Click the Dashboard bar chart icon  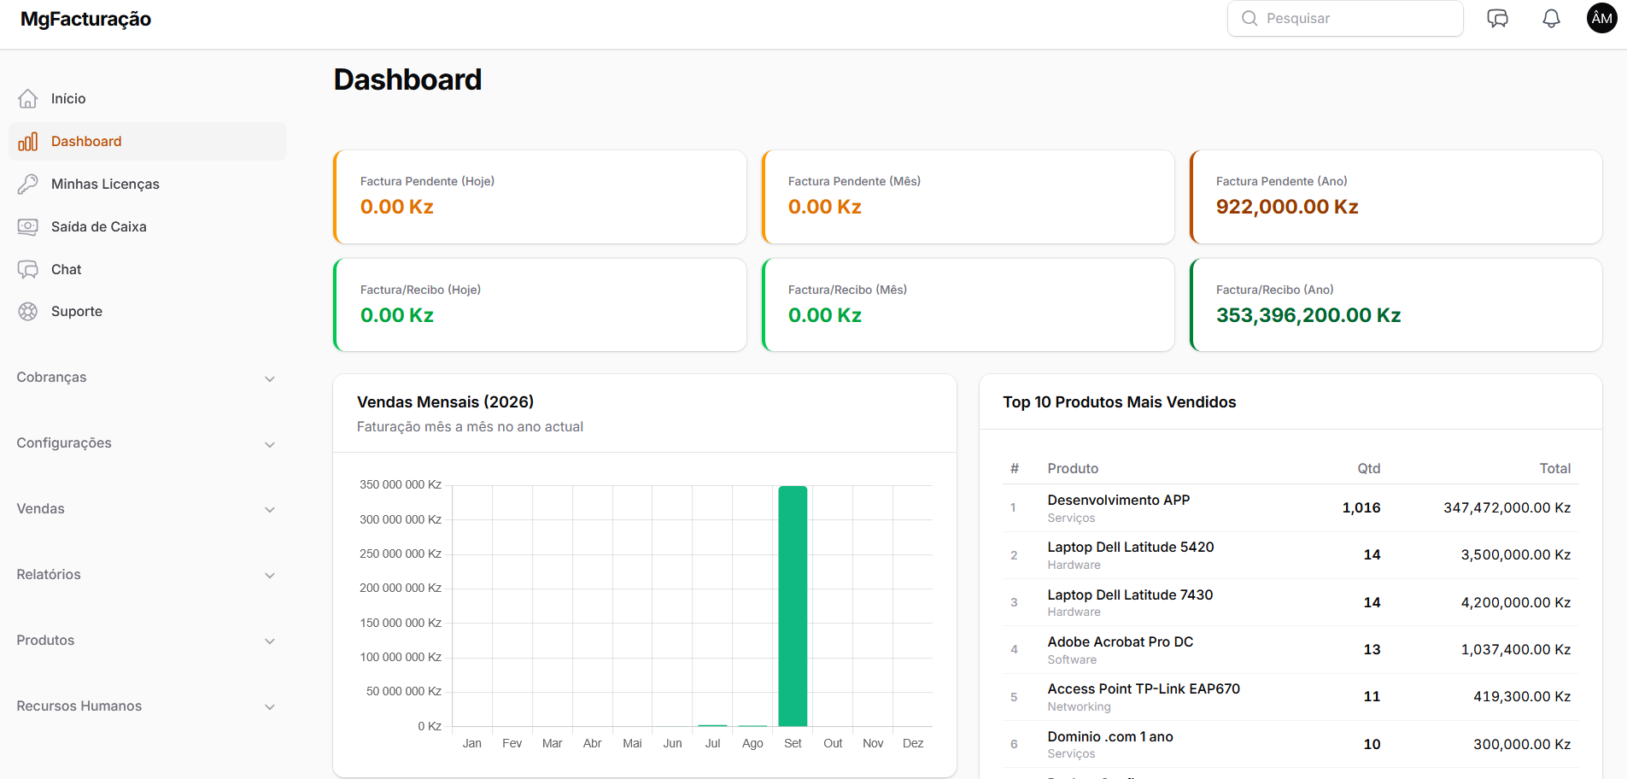click(x=28, y=142)
